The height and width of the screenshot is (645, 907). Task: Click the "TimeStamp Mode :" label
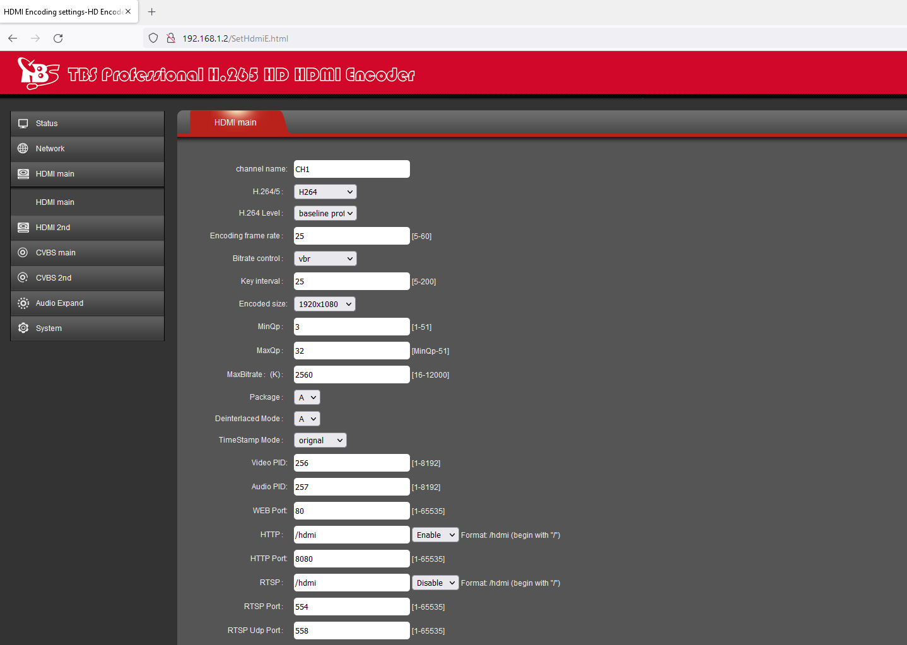click(251, 440)
